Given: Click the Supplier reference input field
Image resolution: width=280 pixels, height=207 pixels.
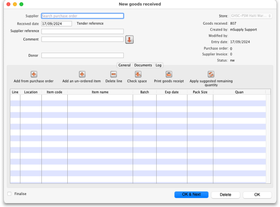Looking at the screenshot, I should point(82,32).
